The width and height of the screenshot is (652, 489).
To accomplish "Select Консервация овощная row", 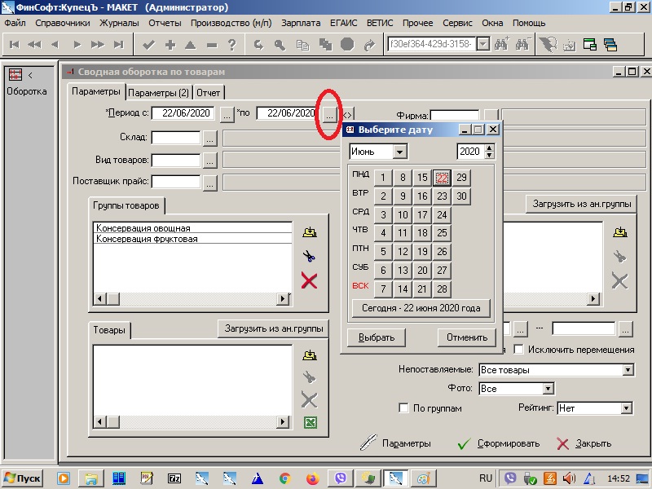I will coord(193,228).
